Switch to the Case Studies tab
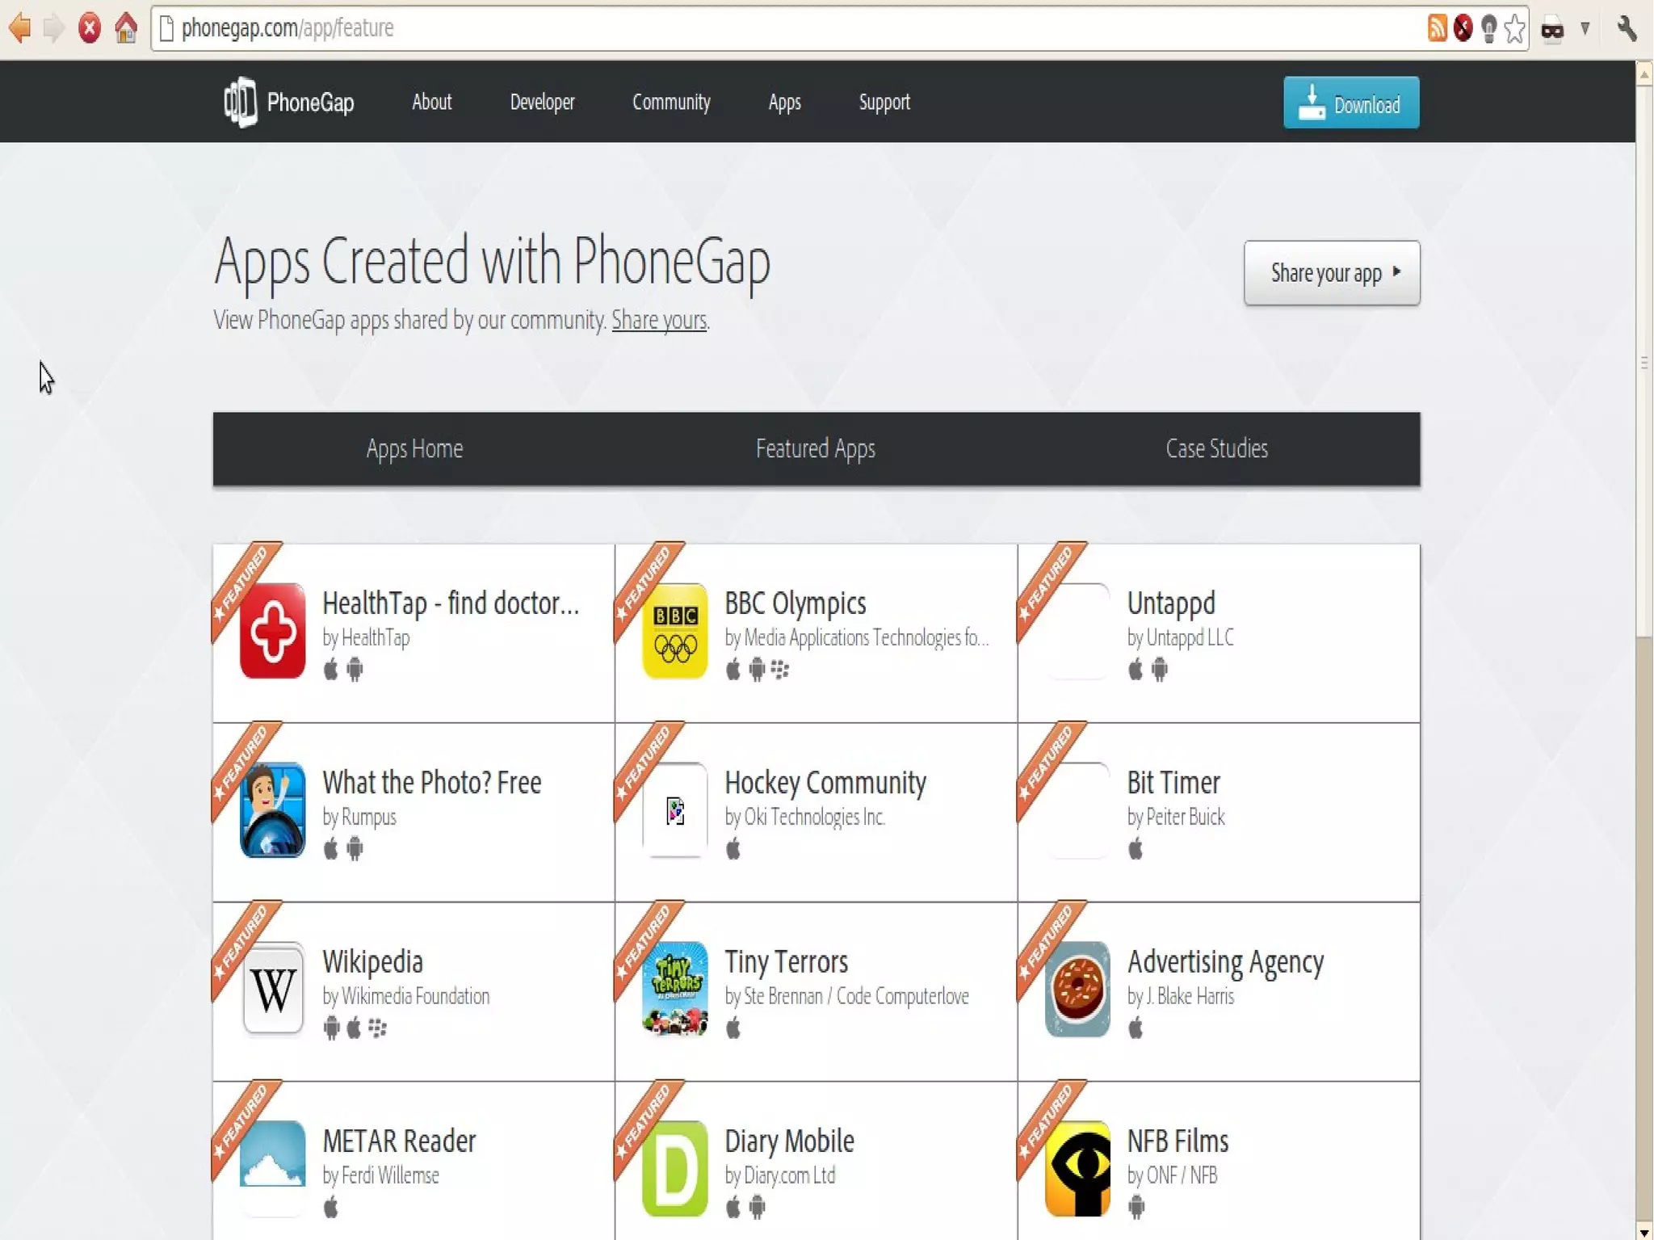This screenshot has width=1654, height=1240. coord(1216,448)
